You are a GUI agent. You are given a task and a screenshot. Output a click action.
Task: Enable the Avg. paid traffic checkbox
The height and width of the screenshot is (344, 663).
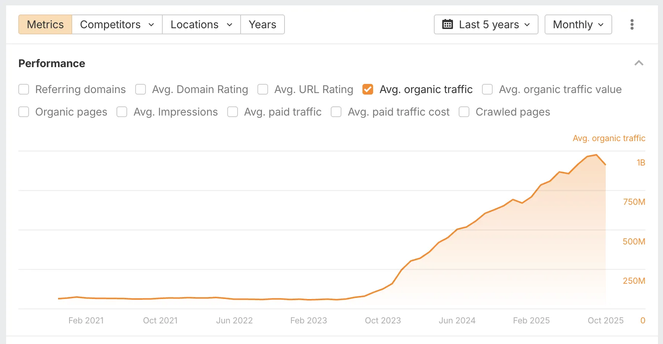tap(233, 112)
